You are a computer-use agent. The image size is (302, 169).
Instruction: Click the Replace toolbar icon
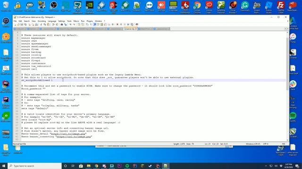coord(66,24)
